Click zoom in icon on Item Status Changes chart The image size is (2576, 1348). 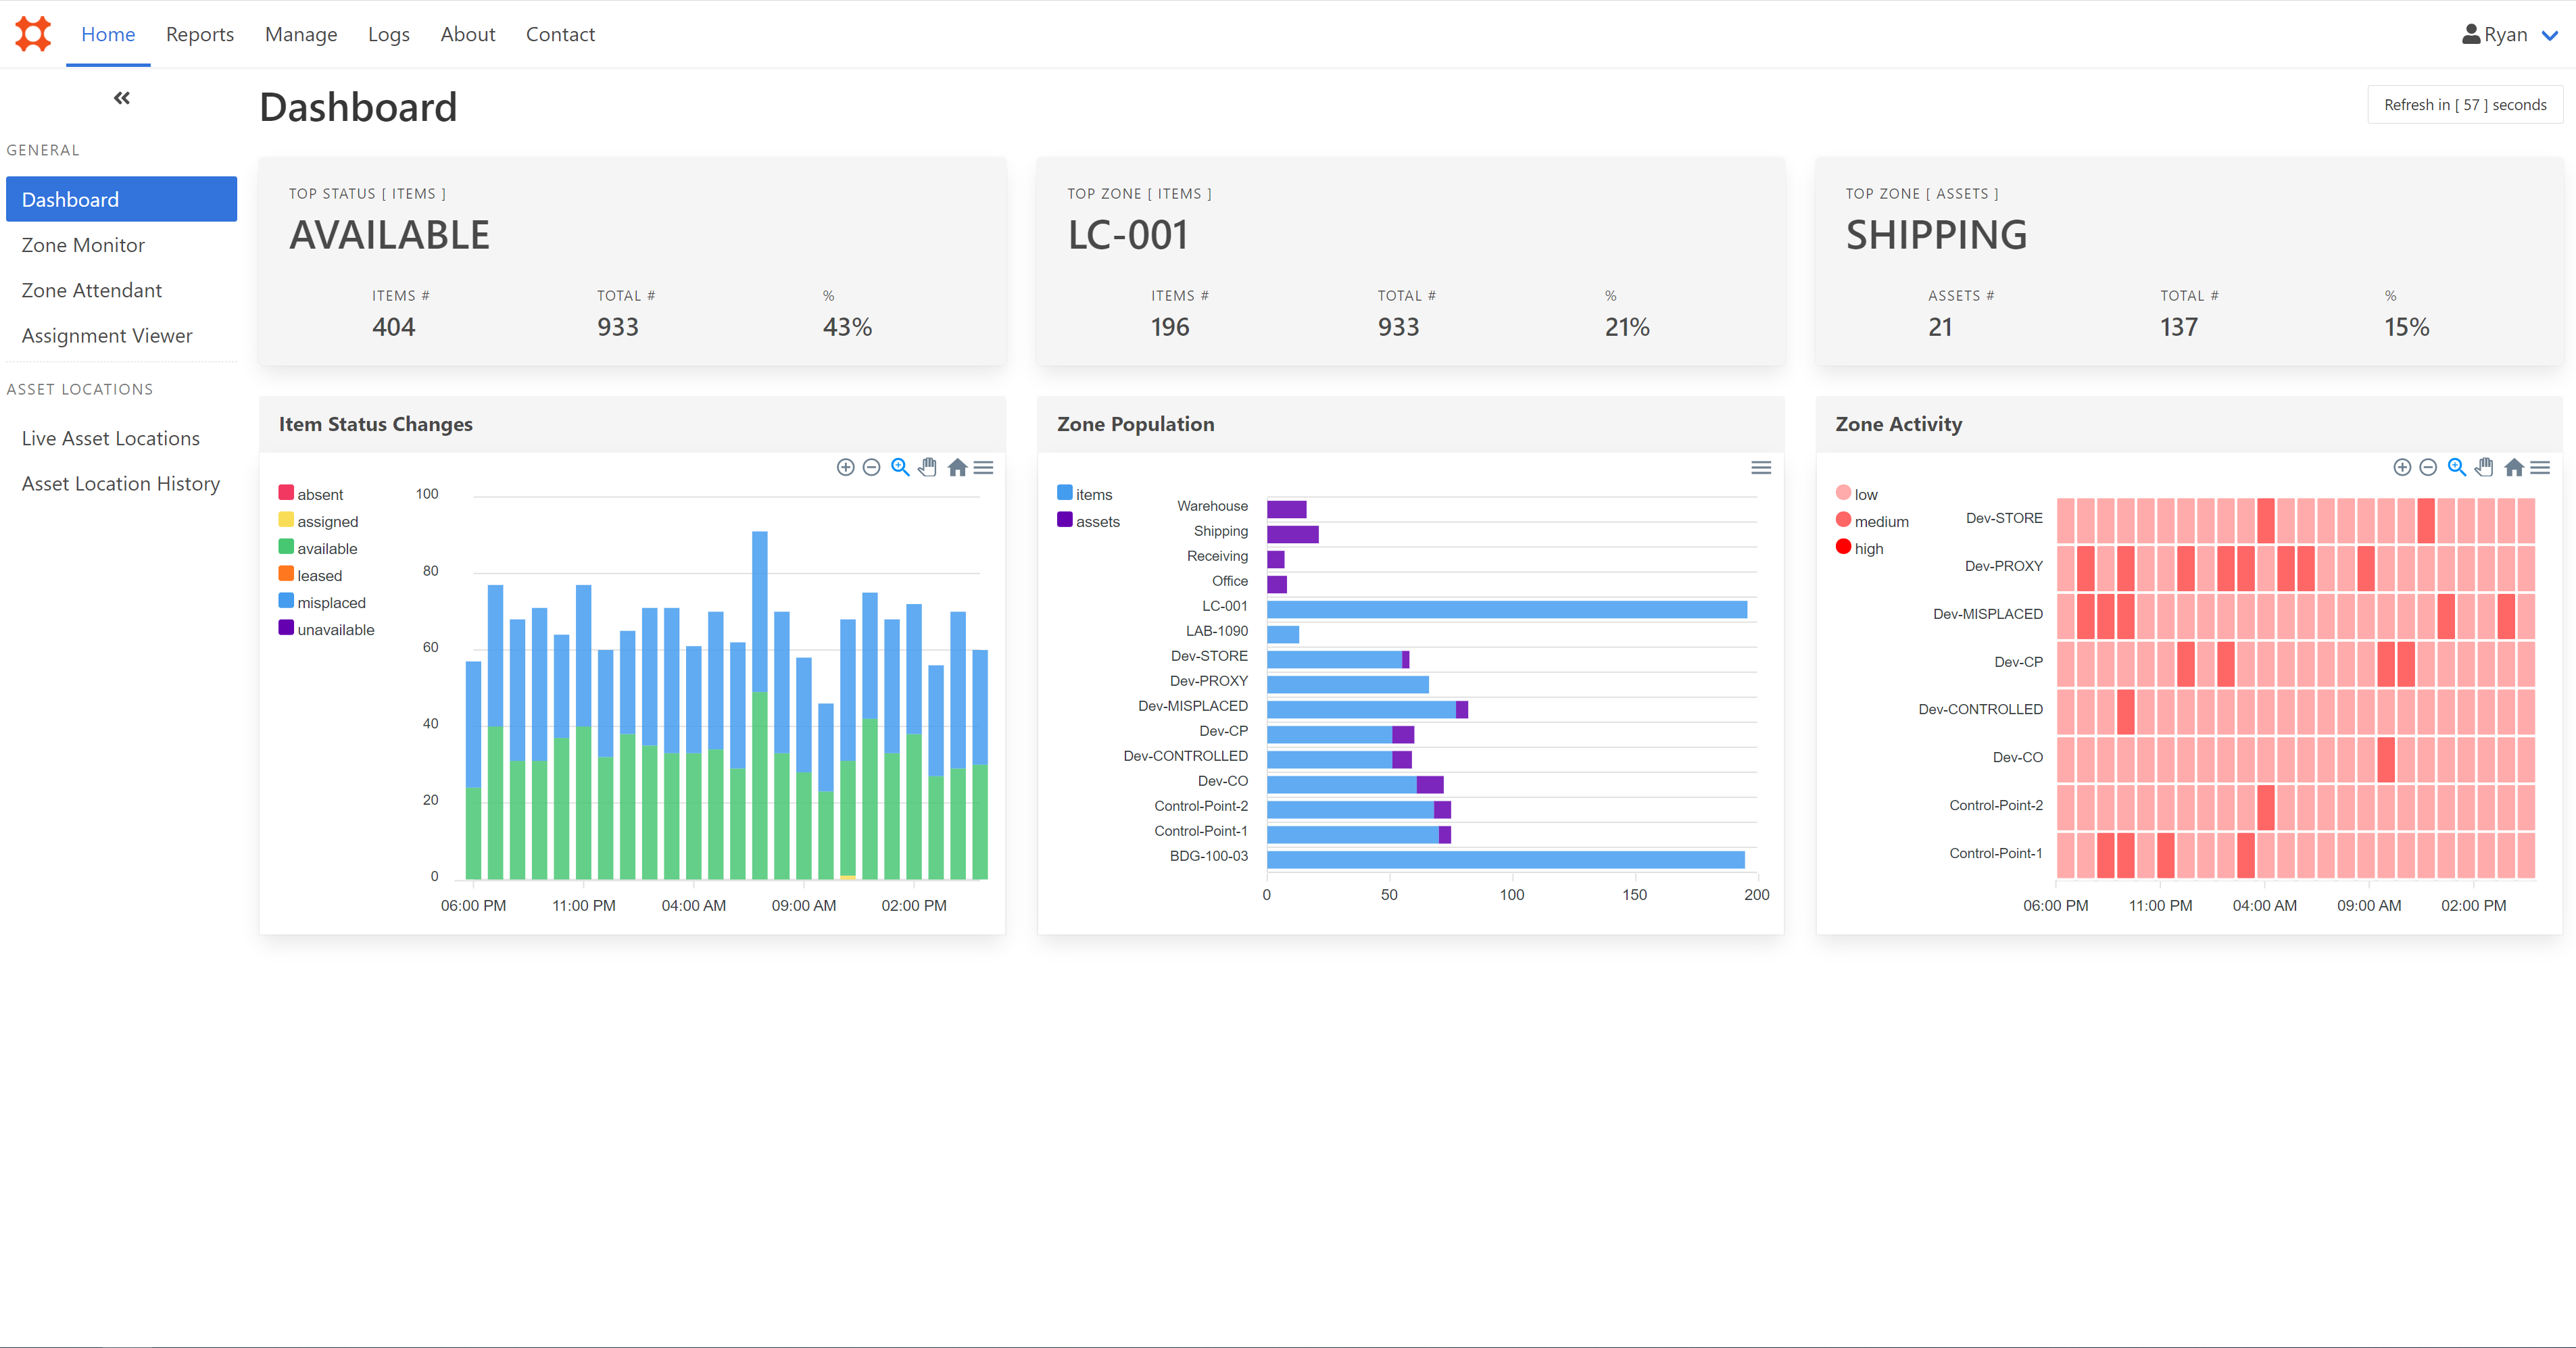pos(845,467)
